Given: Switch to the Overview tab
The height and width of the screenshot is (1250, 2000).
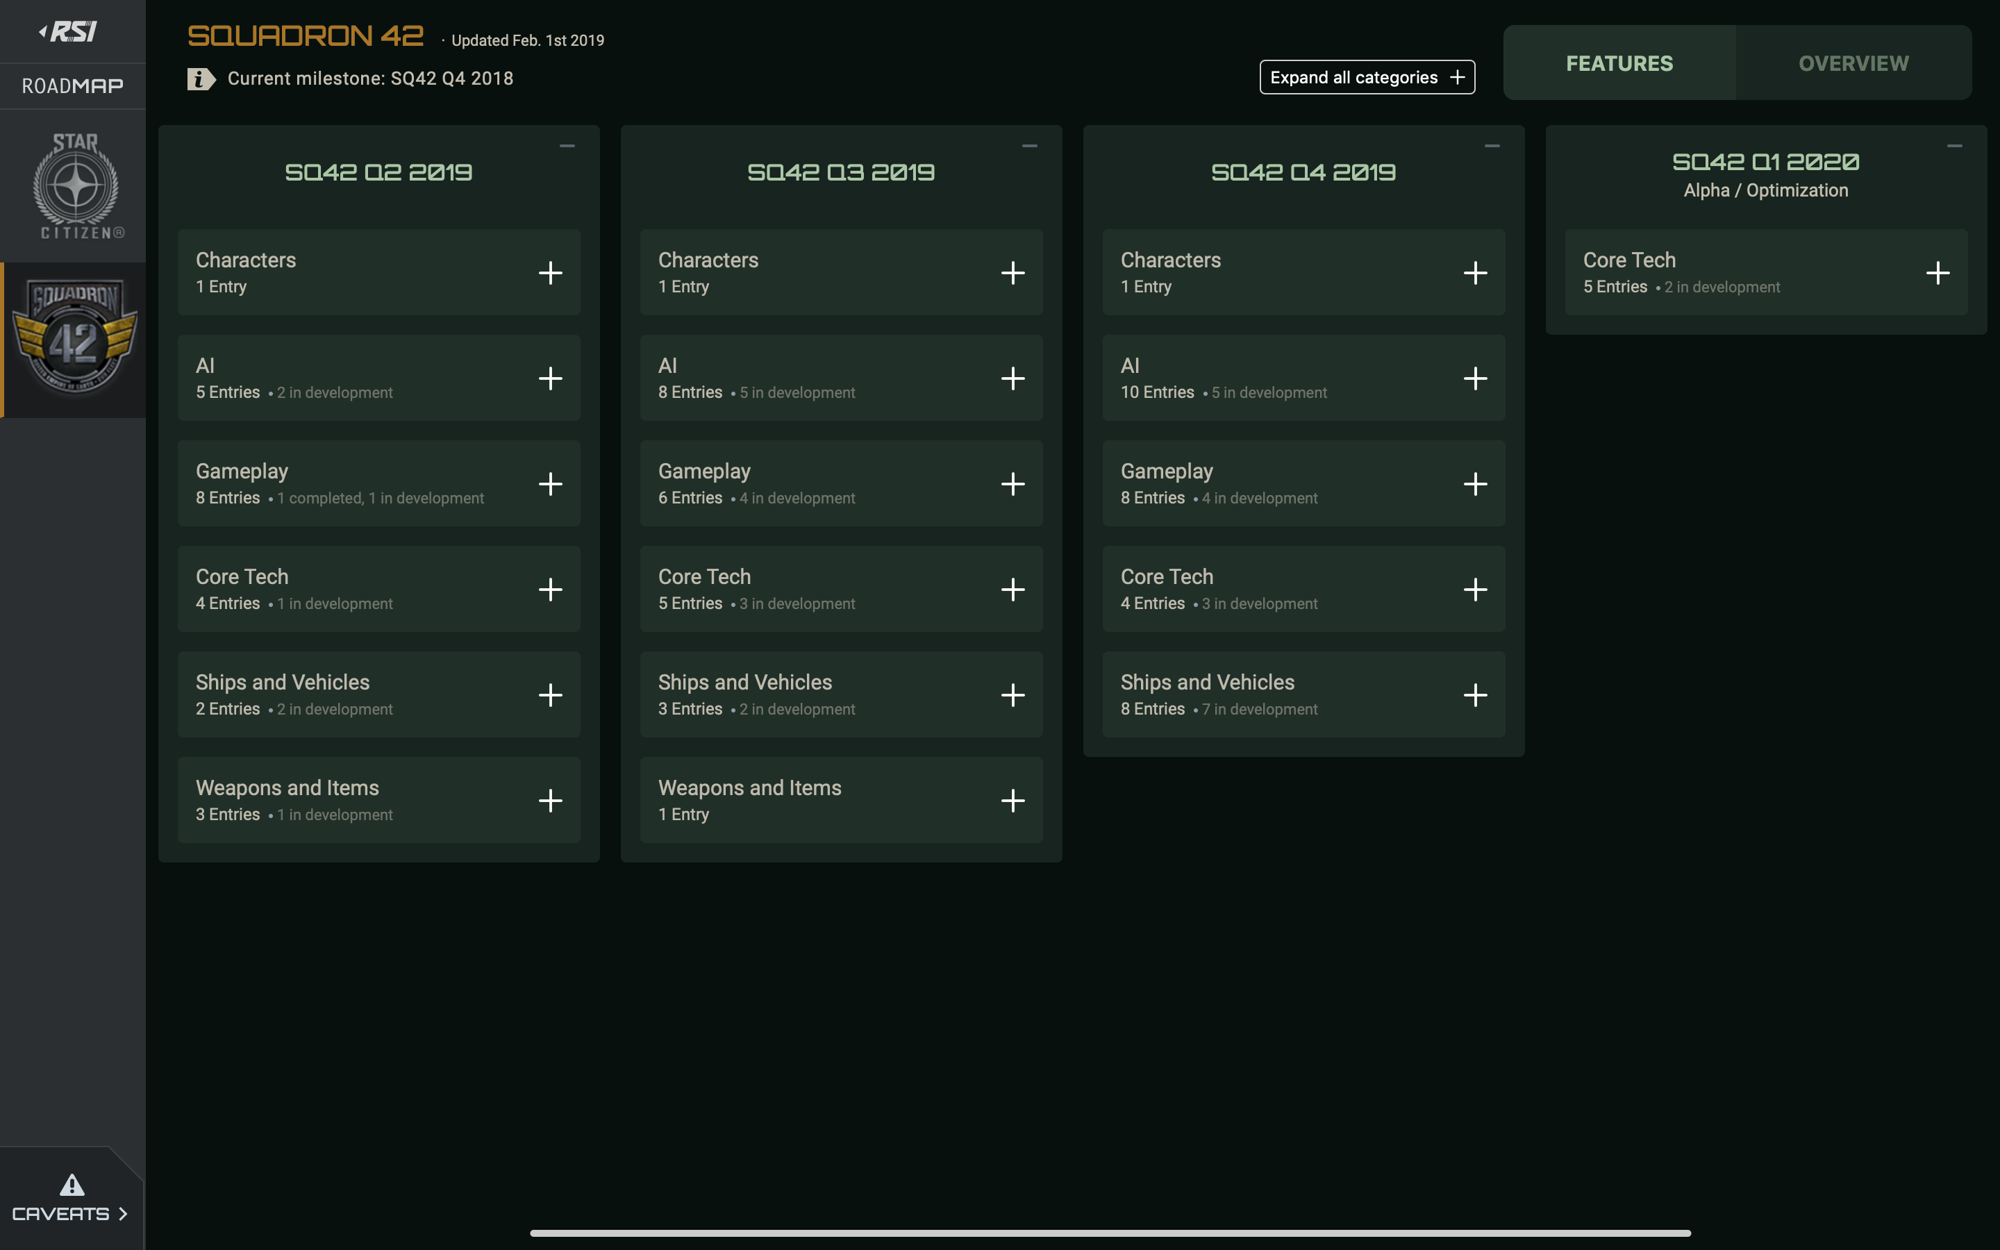Looking at the screenshot, I should [x=1853, y=64].
